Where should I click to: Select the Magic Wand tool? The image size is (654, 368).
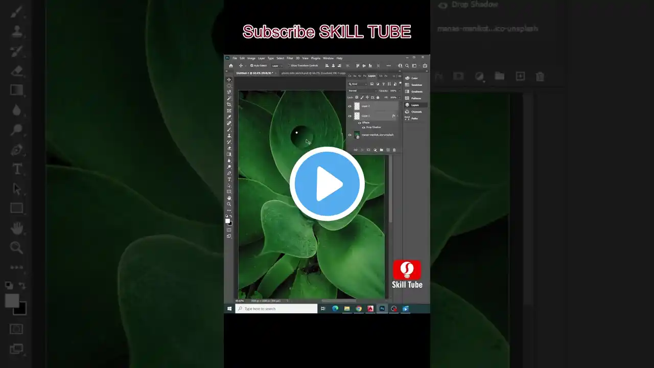click(229, 98)
